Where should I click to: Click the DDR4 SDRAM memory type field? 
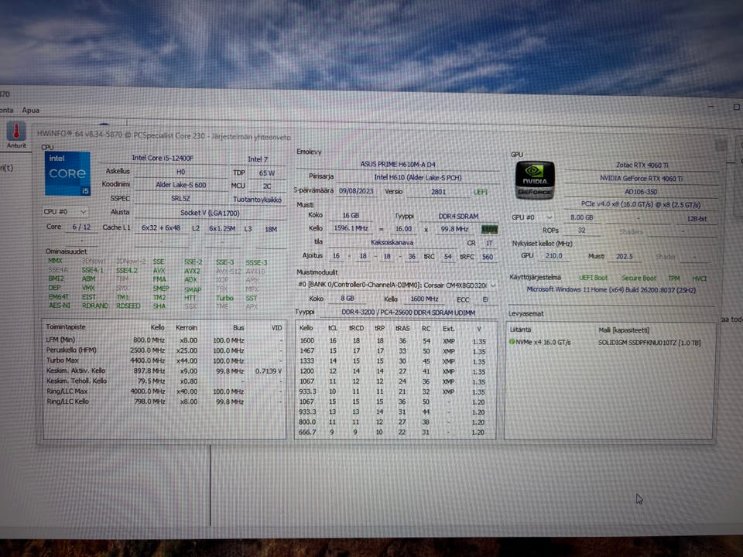(458, 216)
